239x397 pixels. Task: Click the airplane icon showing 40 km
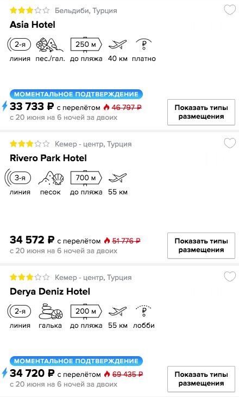coord(117,45)
